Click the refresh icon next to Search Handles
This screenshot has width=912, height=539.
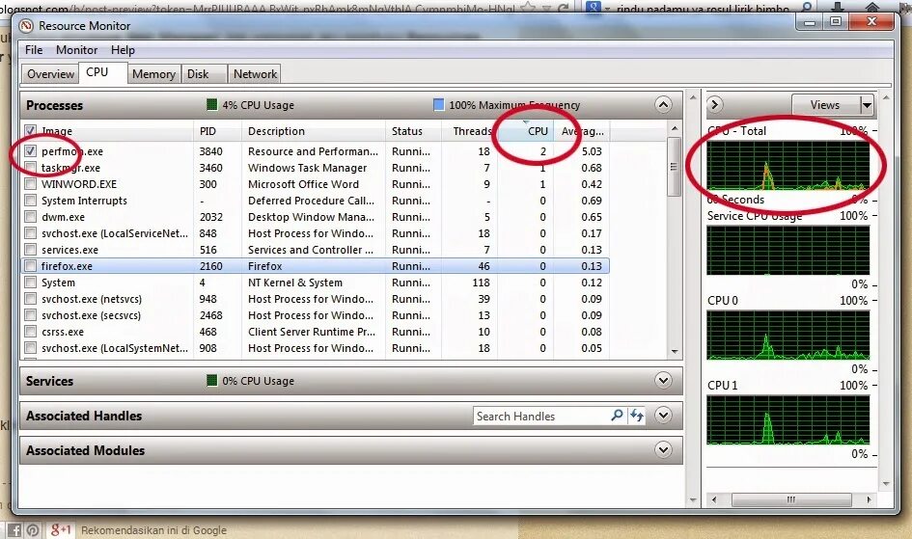coord(637,416)
